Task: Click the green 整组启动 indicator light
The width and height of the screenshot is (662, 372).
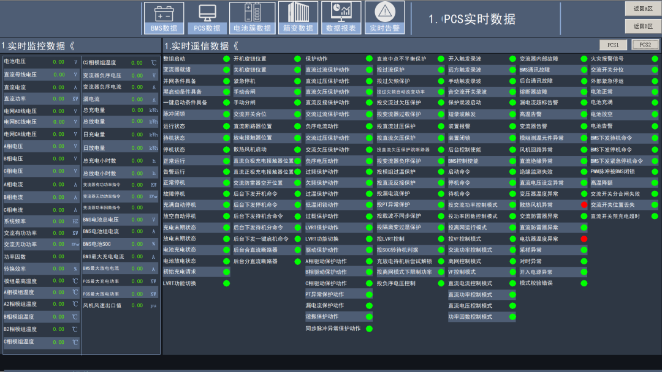Action: pos(226,59)
